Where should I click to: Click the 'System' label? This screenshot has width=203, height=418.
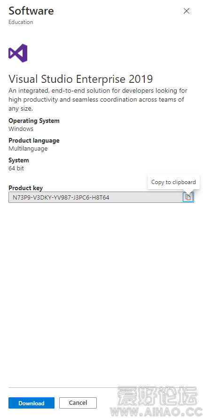(19, 160)
